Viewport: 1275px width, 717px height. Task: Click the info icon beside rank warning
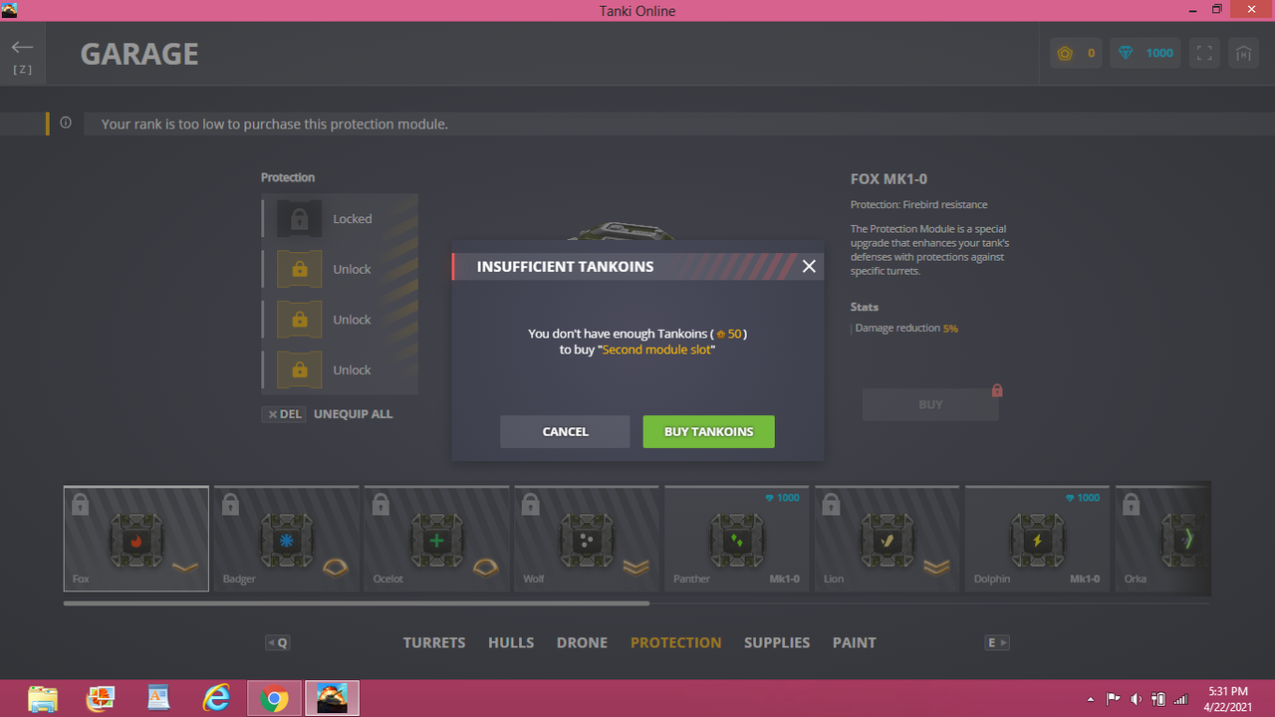click(66, 123)
